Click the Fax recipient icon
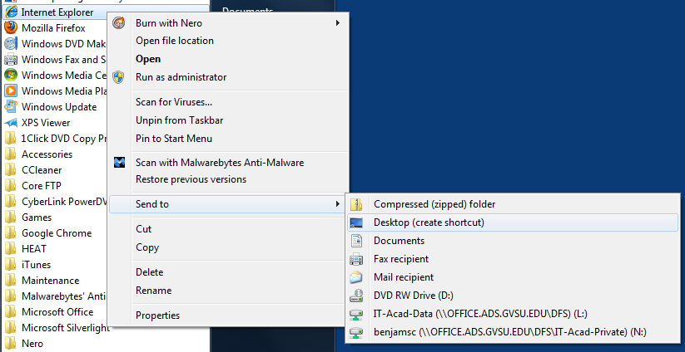Viewport: 685px width, 352px height. click(357, 259)
